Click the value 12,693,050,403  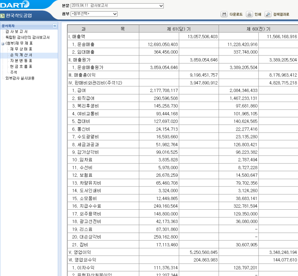tap(163, 44)
